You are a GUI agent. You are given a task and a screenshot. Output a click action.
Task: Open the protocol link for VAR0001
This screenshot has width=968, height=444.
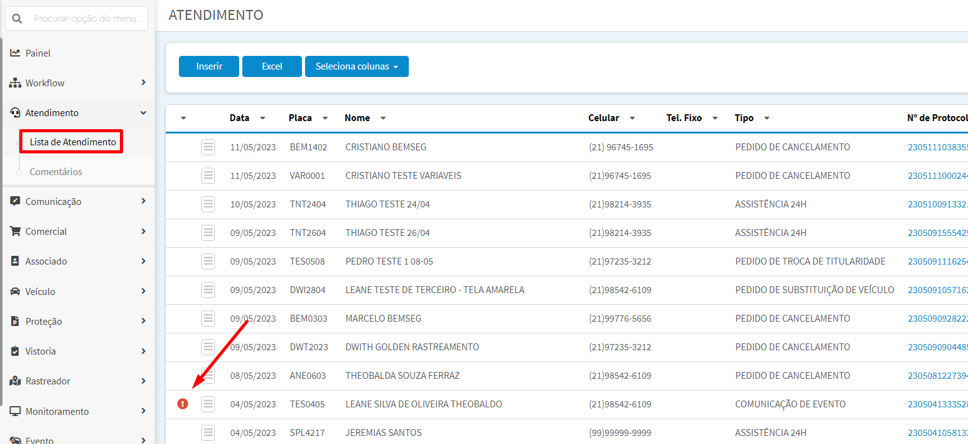coord(938,176)
